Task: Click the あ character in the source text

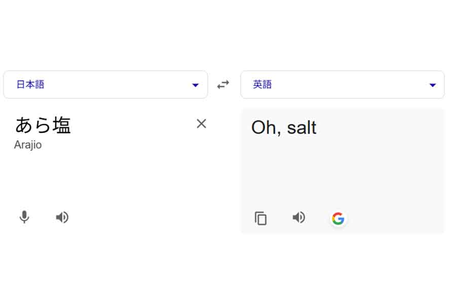Action: pyautogui.click(x=24, y=125)
